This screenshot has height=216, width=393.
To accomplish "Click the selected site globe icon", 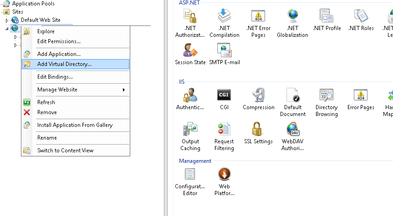I will (15, 28).
